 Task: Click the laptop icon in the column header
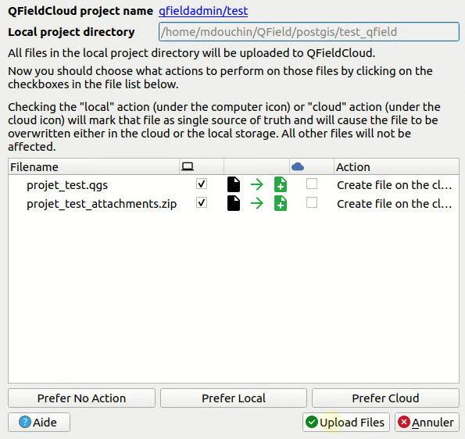point(188,167)
